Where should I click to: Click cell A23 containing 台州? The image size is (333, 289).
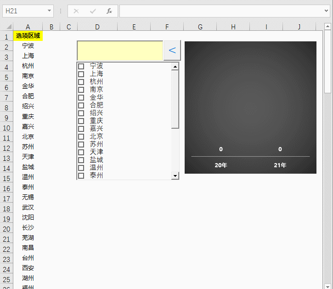pos(28,258)
